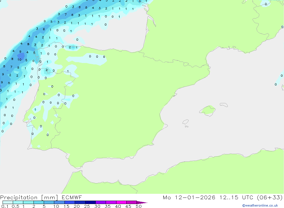This screenshot has width=284, height=208.
Task: Select the 30–35 mm violet legend swatch
Action: click(x=101, y=202)
